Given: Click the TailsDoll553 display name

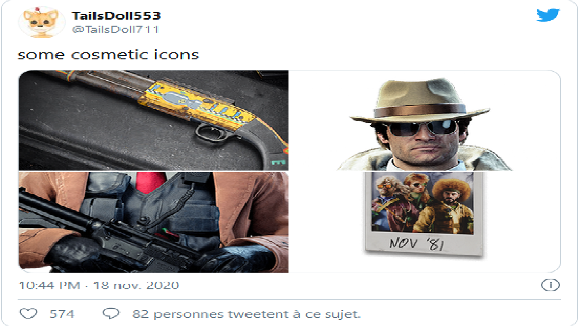Looking at the screenshot, I should 116,16.
